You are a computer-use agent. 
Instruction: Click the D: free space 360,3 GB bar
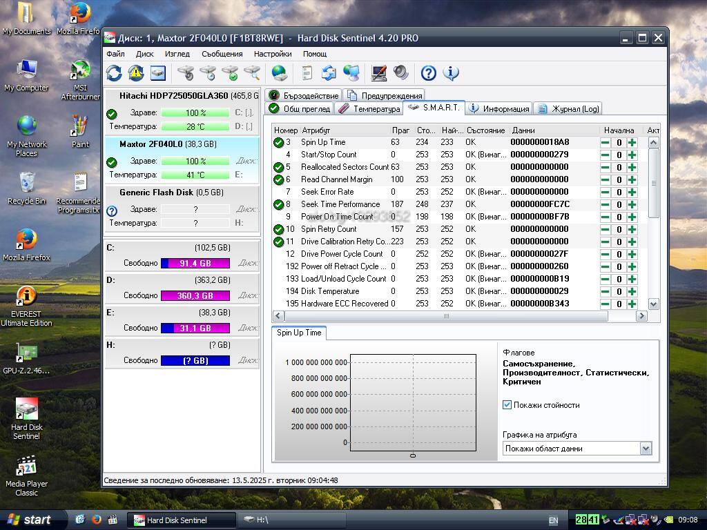(x=195, y=295)
